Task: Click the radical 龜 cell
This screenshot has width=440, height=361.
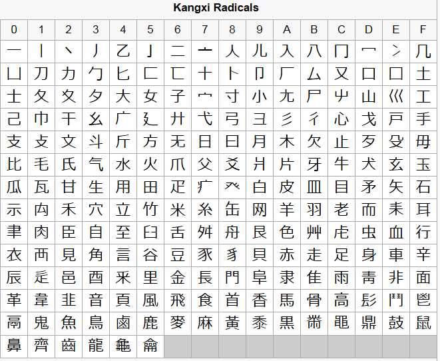Action: coord(123,346)
